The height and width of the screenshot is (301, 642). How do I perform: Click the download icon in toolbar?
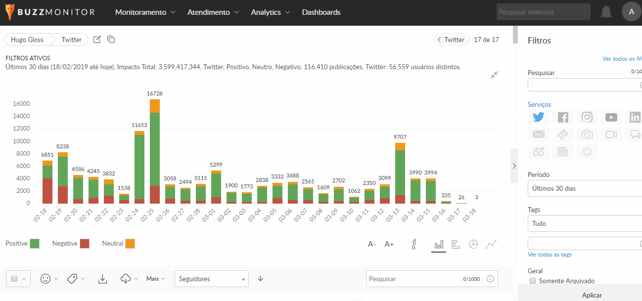pyautogui.click(x=102, y=279)
